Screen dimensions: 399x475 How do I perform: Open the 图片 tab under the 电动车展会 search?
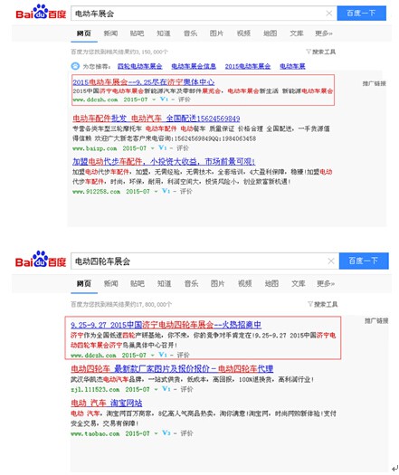216,33
